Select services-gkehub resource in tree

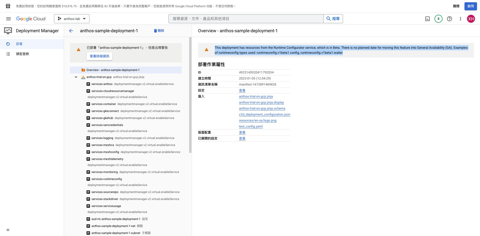[x=102, y=118]
